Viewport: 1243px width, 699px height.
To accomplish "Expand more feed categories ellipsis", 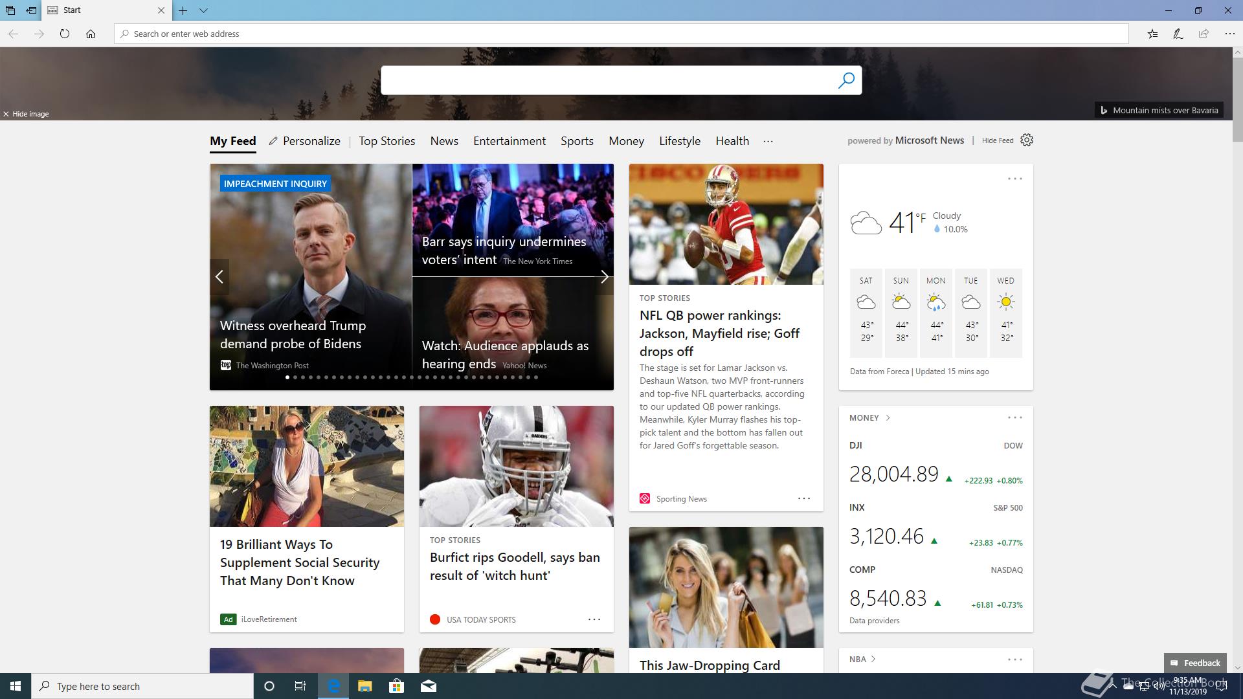I will tap(768, 141).
